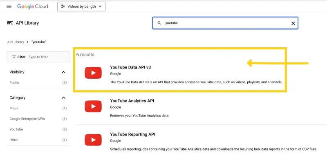Click the Reporting API description about CSV files
The height and width of the screenshot is (157, 327).
[x=213, y=149]
